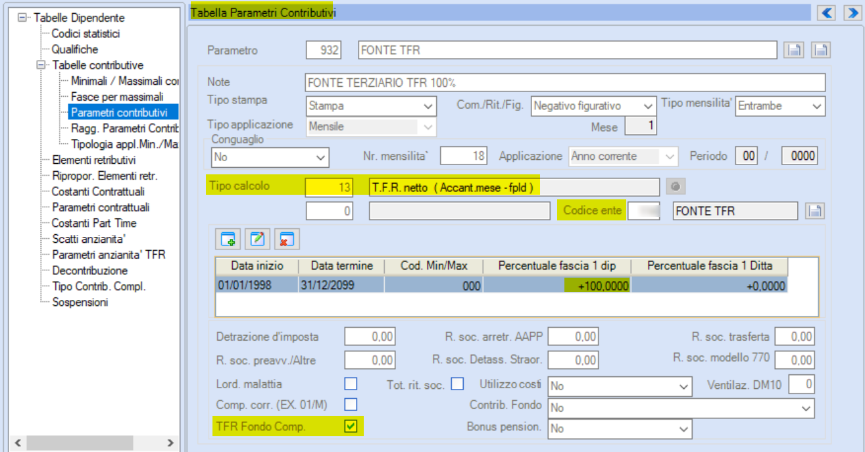Viewport: 865px width, 452px height.
Task: Click the Tipo calcolo code field 13
Action: [x=329, y=187]
